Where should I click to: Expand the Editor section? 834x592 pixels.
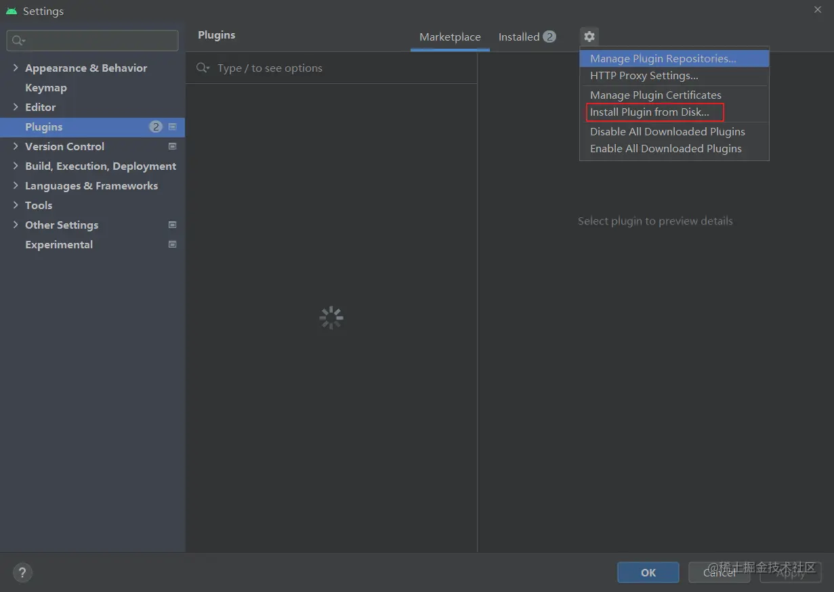click(16, 107)
